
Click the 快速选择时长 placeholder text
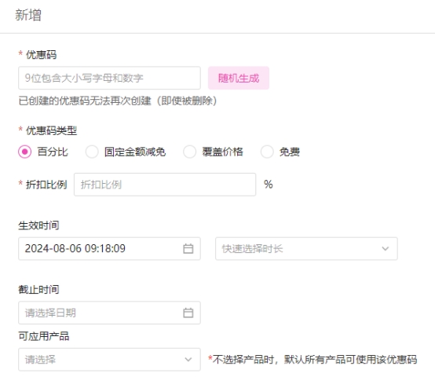pos(252,248)
